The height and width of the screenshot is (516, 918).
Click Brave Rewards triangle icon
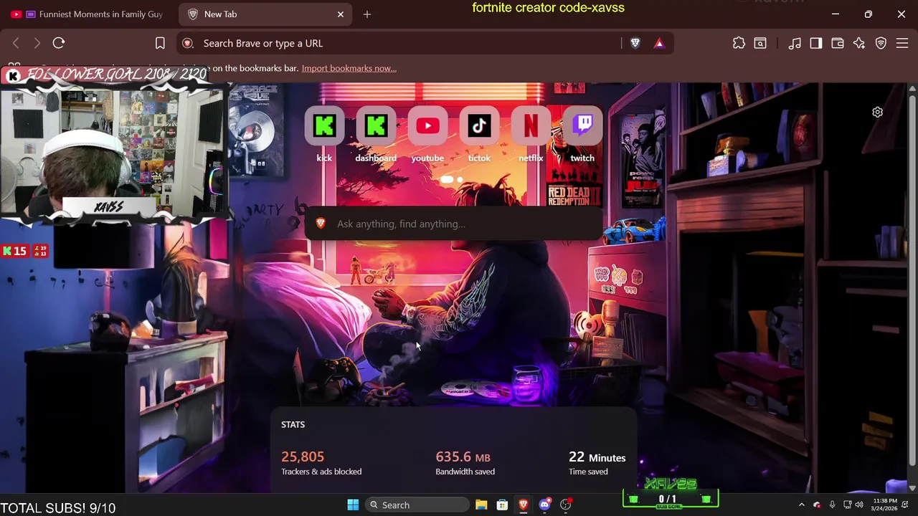click(659, 43)
